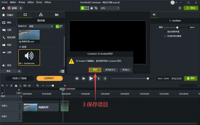
Task: Add media with the plus button
Action: click(19, 71)
